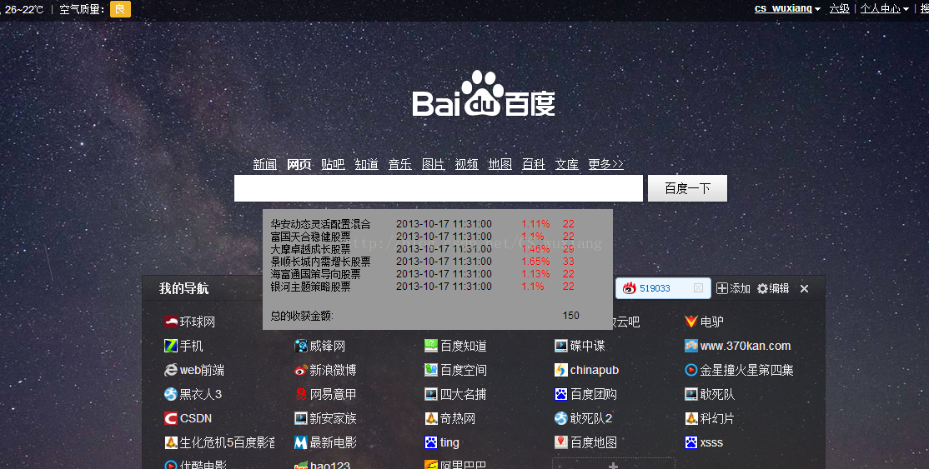Screen dimensions: 929x469
Task: Click the 生化危机5百度影音 shortcut icon
Action: (171, 442)
